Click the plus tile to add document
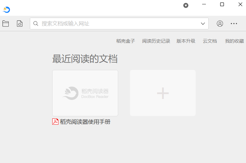Image resolution: width=246 pixels, height=163 pixels. 163,93
